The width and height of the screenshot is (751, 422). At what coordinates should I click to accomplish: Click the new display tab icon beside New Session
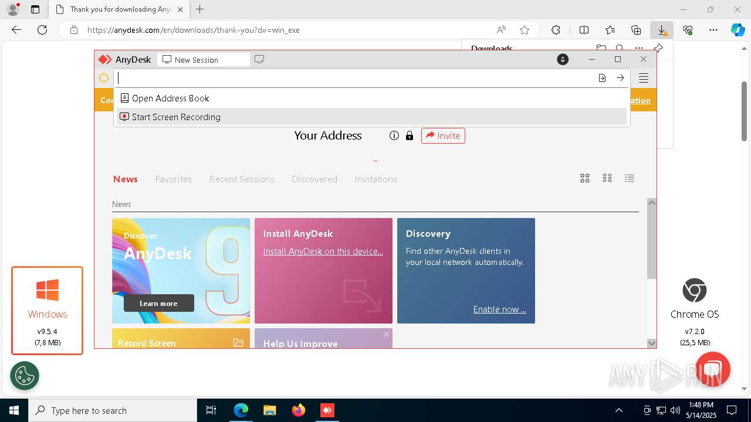[259, 59]
